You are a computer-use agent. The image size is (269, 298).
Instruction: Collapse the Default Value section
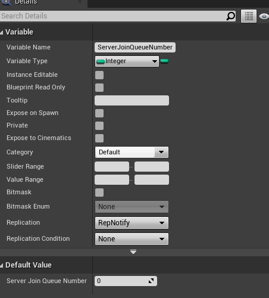pyautogui.click(x=2, y=265)
